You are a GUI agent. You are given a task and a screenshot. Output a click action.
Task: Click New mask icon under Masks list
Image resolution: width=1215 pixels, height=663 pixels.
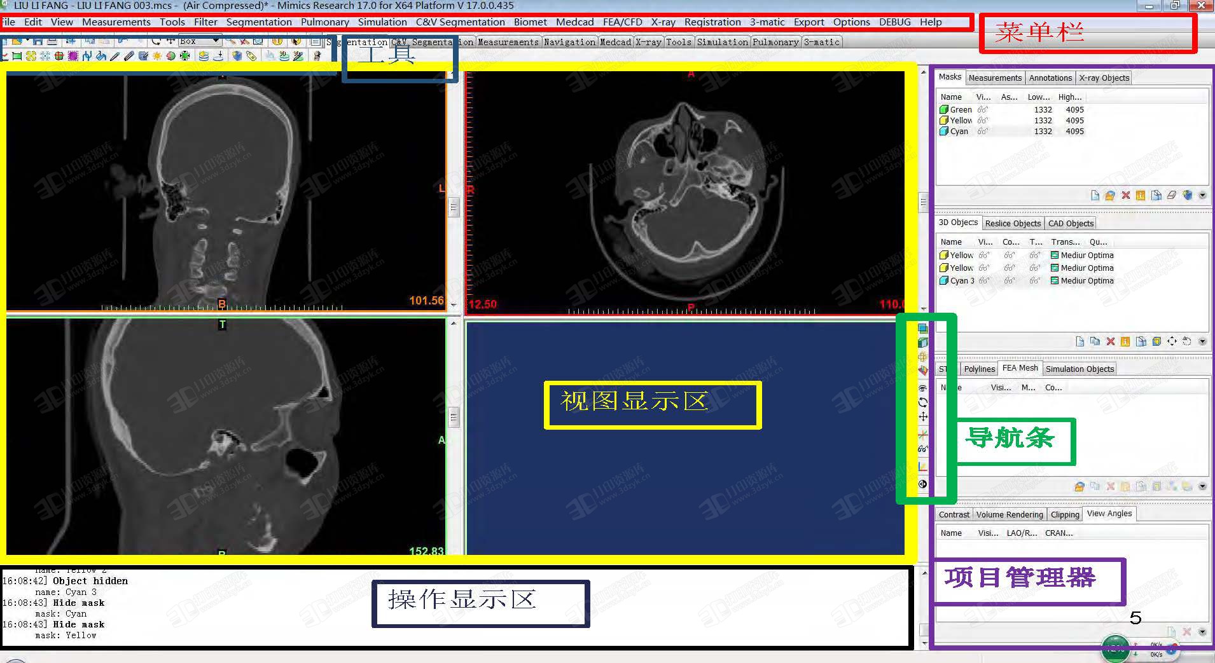[1095, 195]
